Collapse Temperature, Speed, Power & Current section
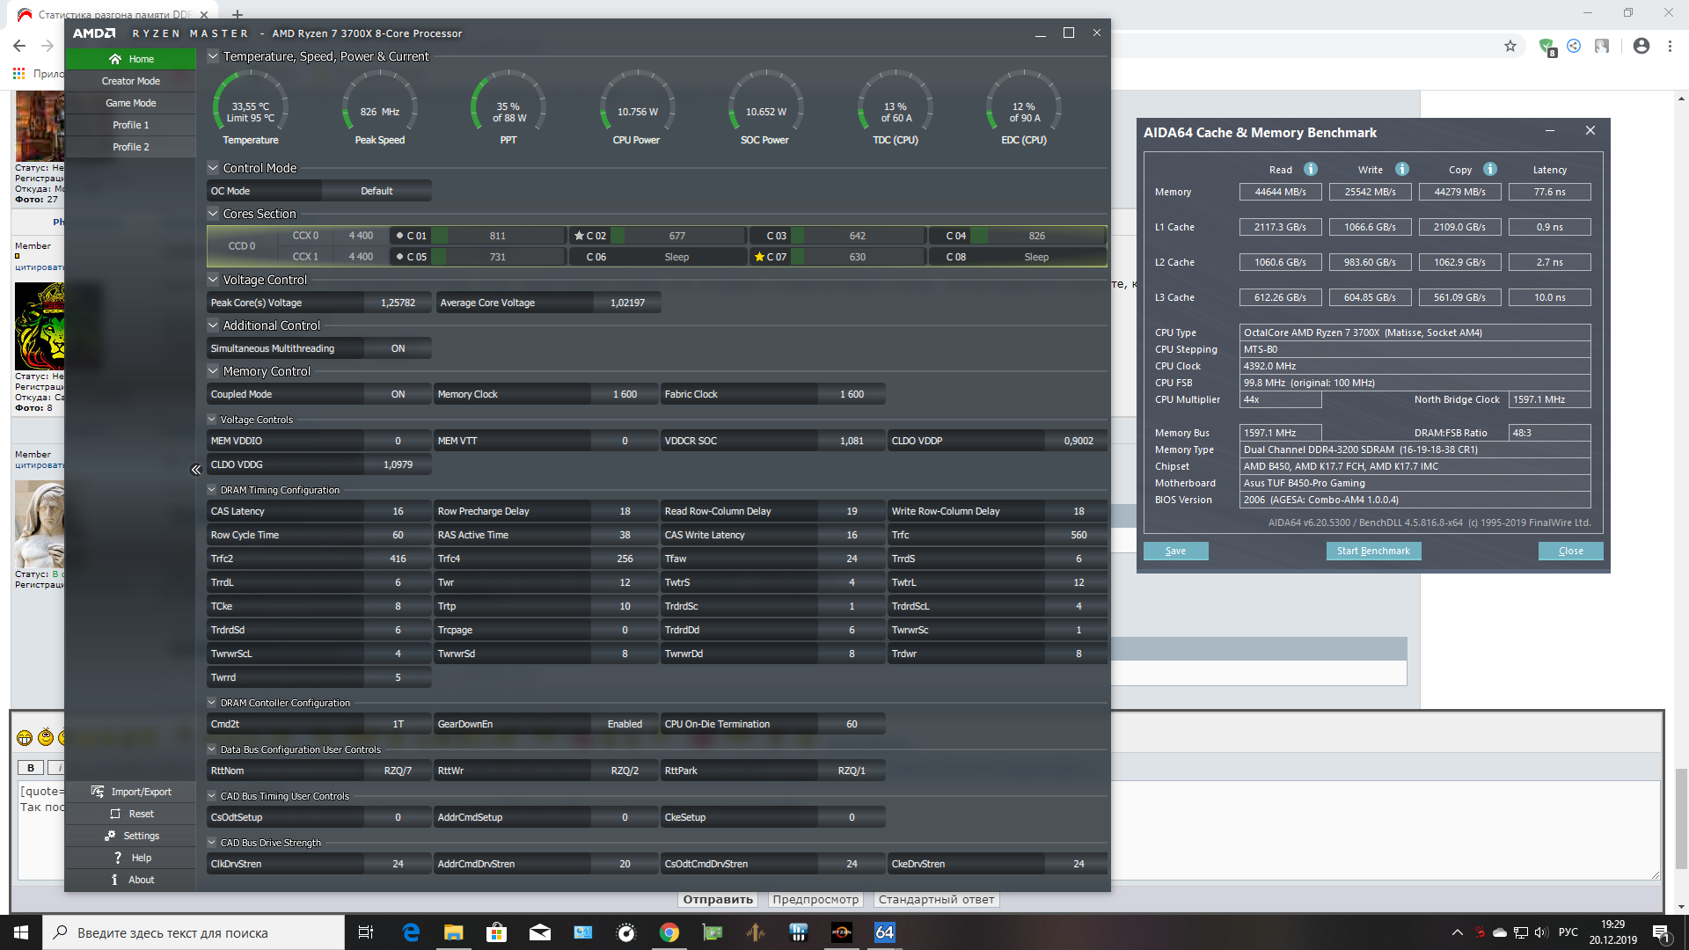Image resolution: width=1689 pixels, height=950 pixels. point(213,56)
